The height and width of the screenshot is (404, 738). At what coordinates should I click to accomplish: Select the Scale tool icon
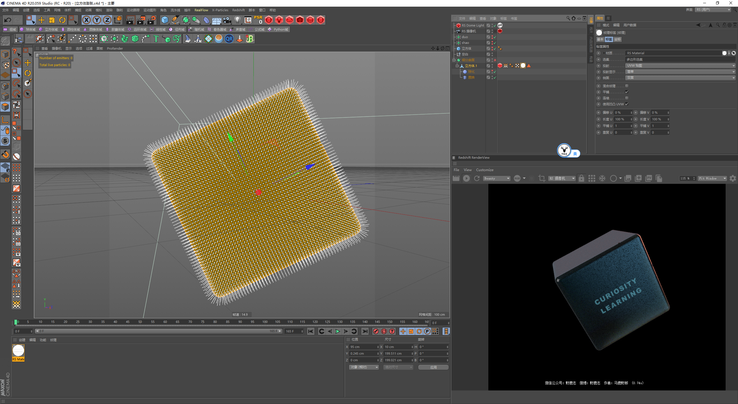click(52, 20)
